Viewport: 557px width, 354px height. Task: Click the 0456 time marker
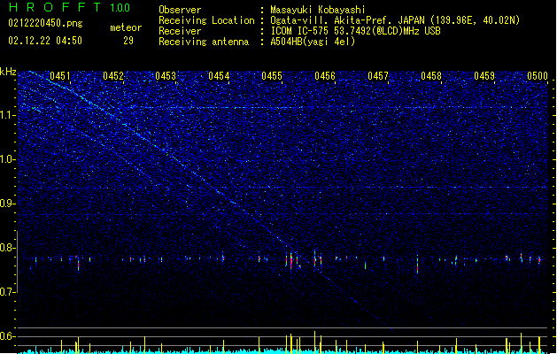click(325, 76)
